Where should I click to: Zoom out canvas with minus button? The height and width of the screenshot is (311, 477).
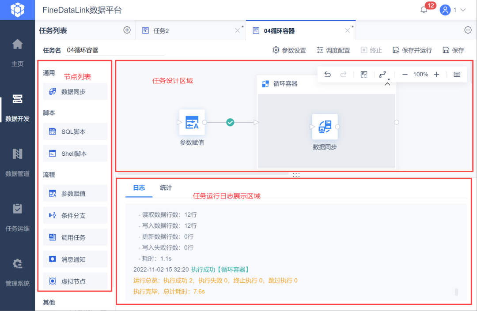click(405, 75)
